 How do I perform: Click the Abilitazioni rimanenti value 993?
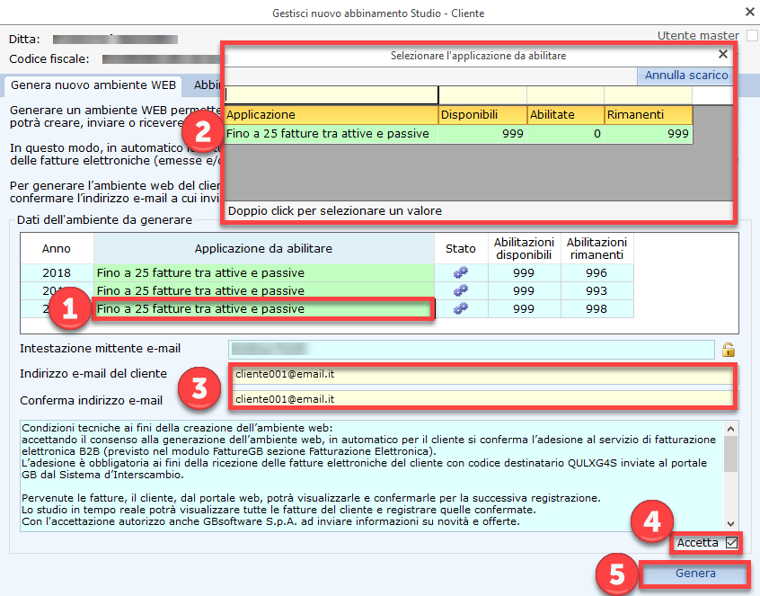[597, 291]
